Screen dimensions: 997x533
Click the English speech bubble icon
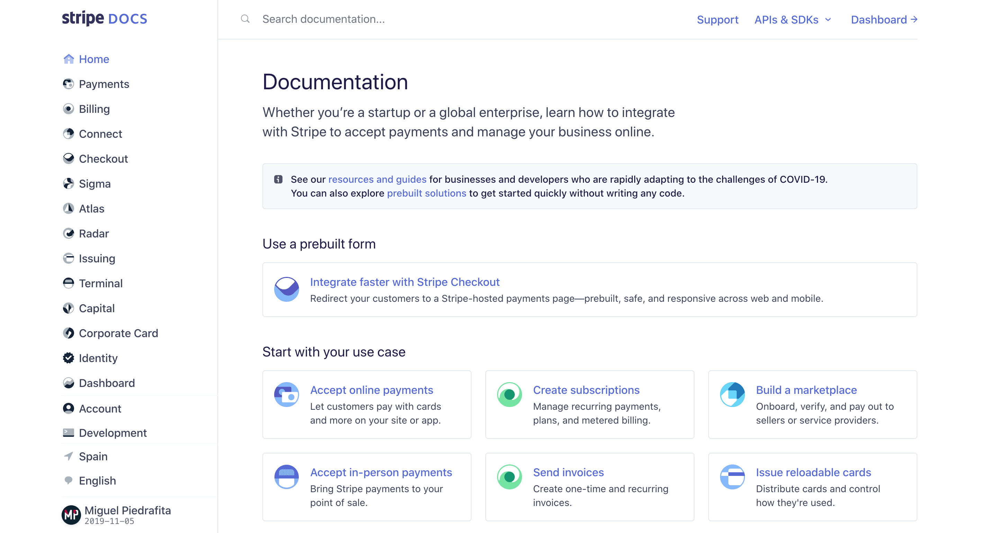pos(69,481)
